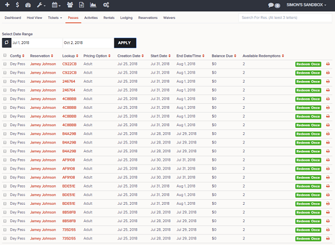The height and width of the screenshot is (245, 335).
Task: Switch to Host View tab
Action: pyautogui.click(x=35, y=18)
